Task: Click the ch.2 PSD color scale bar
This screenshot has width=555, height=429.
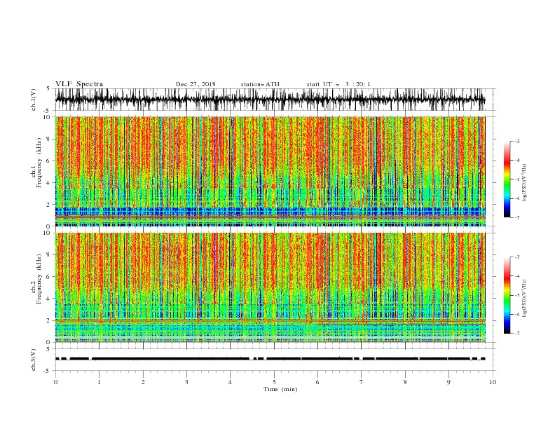Action: [507, 295]
